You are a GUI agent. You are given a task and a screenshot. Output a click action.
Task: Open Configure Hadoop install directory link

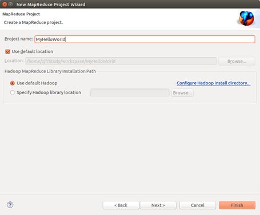point(213,83)
